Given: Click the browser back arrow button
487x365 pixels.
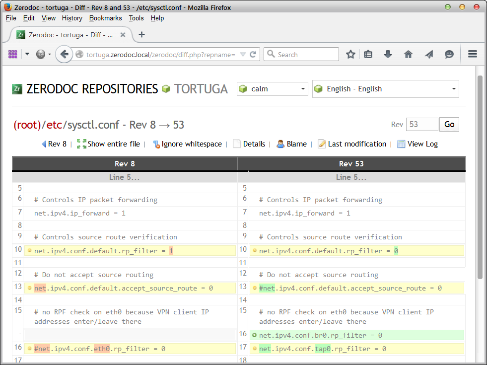Looking at the screenshot, I should click(x=64, y=55).
